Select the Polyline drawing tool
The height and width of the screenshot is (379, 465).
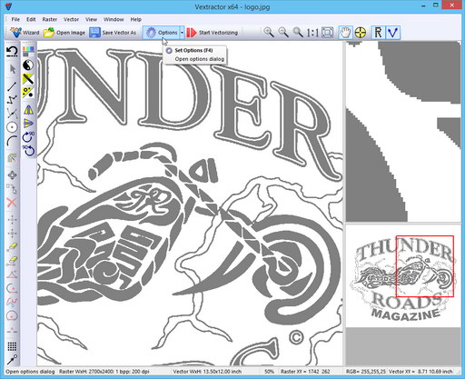(x=12, y=99)
